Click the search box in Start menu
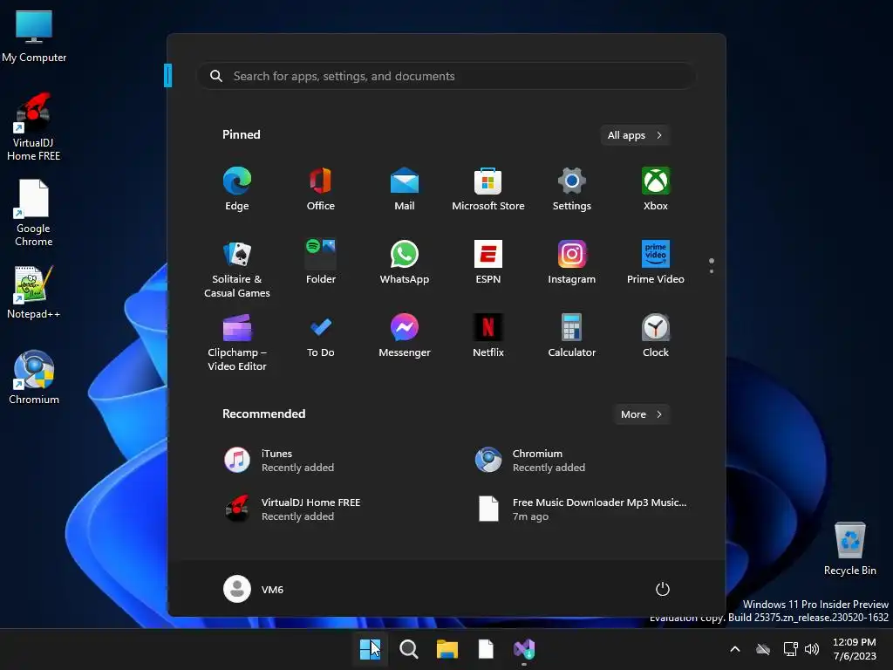Screen dimensions: 893x670 click(446, 76)
